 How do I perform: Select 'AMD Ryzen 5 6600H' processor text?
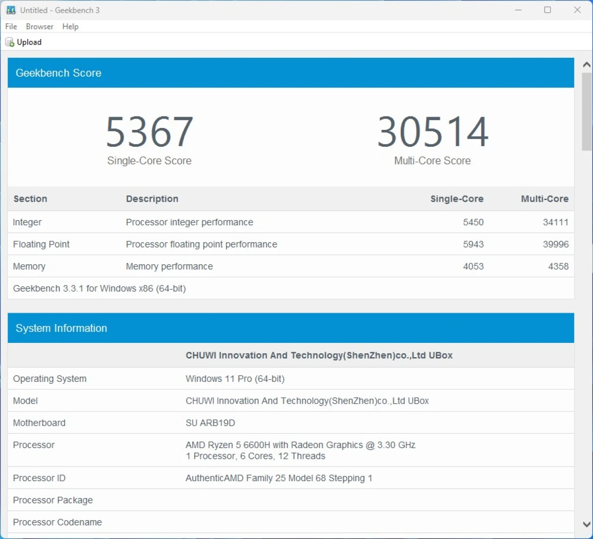point(300,445)
